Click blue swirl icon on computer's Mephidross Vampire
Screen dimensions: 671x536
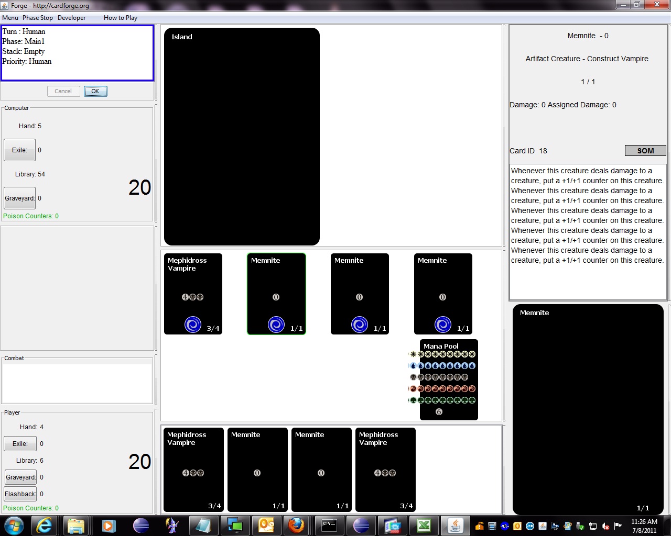tap(193, 325)
